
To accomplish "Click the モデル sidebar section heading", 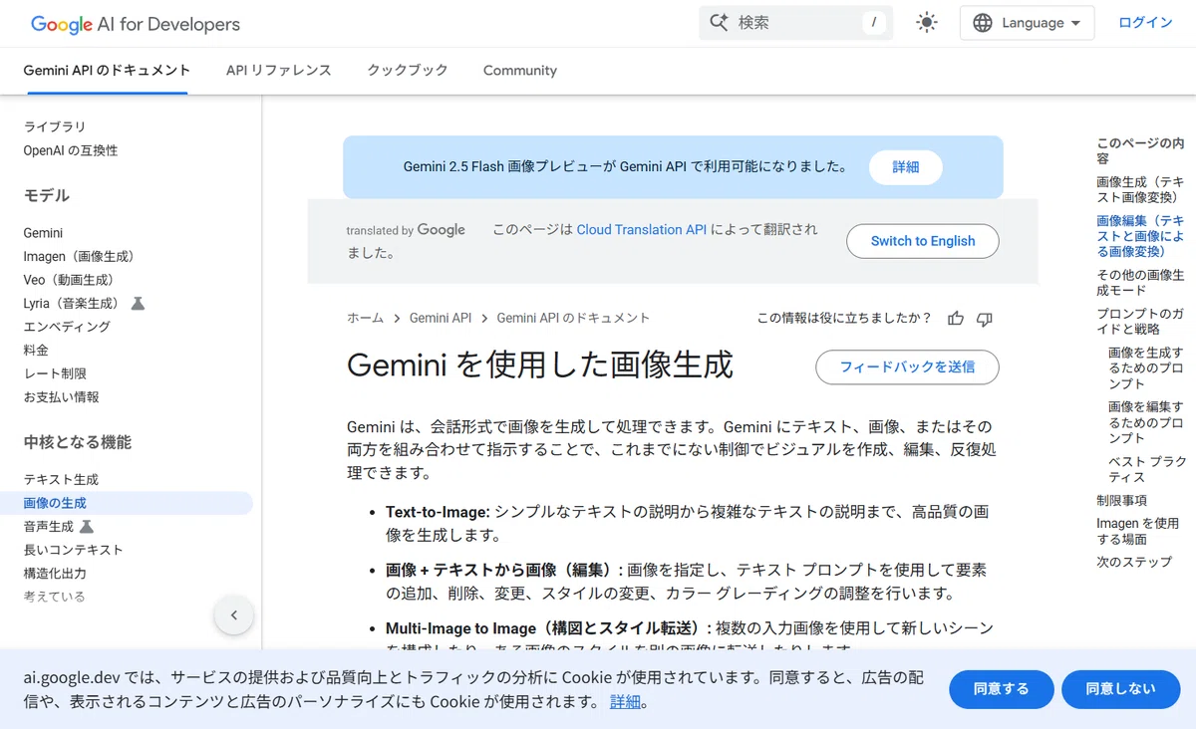I will (47, 195).
